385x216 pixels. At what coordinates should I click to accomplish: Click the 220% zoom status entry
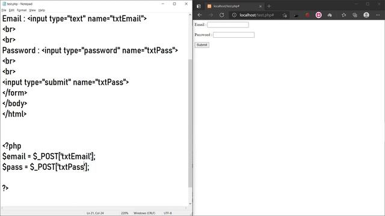tap(125, 213)
